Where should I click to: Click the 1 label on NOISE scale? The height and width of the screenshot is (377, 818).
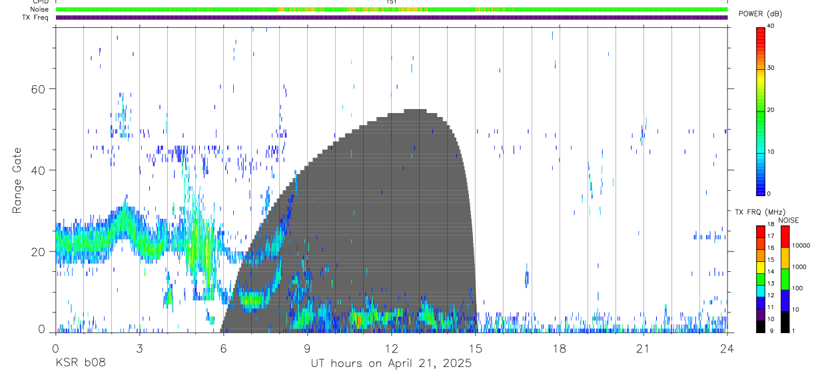pos(793,331)
